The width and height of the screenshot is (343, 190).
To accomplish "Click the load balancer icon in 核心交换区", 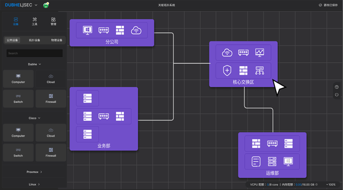I will click(260, 70).
